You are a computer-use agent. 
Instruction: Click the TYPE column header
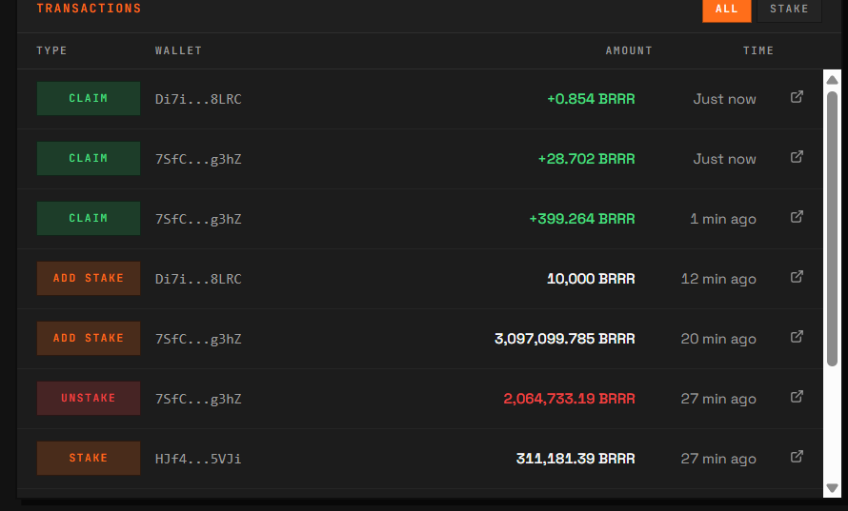click(51, 50)
